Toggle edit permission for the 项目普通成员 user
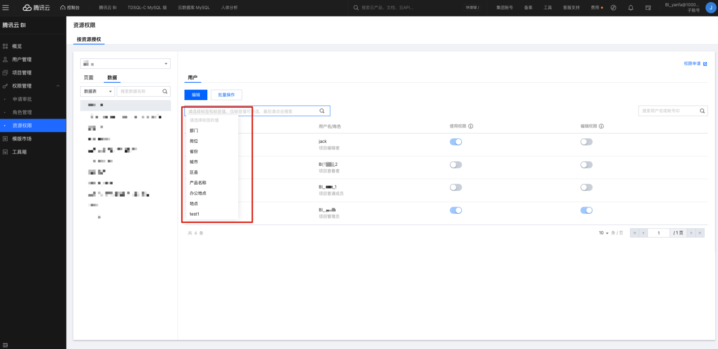The width and height of the screenshot is (718, 349). tap(587, 187)
